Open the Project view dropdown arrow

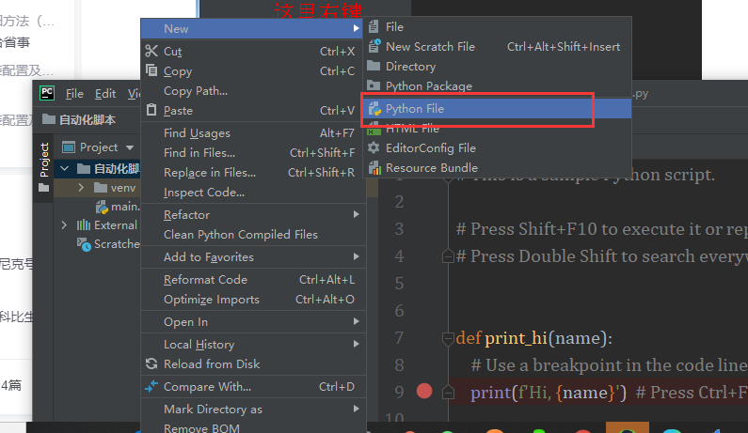(130, 147)
